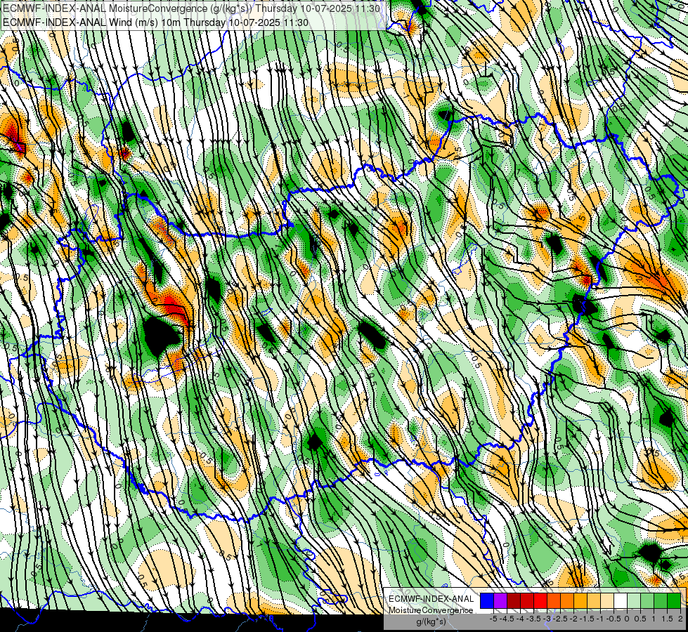The width and height of the screenshot is (688, 632).
Task: Click the white swatch in the legend
Action: tap(621, 601)
